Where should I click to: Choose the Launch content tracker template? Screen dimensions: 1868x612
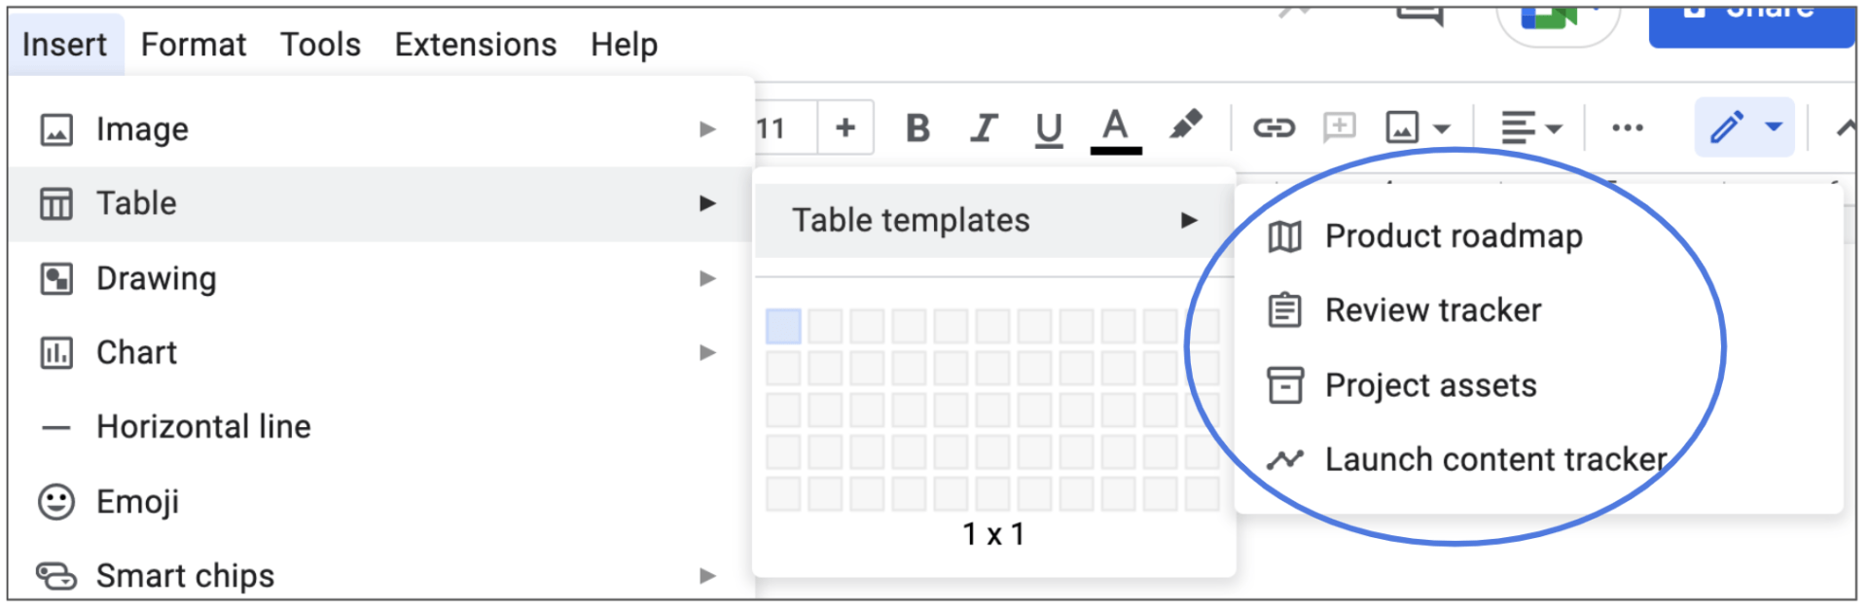coord(1495,459)
